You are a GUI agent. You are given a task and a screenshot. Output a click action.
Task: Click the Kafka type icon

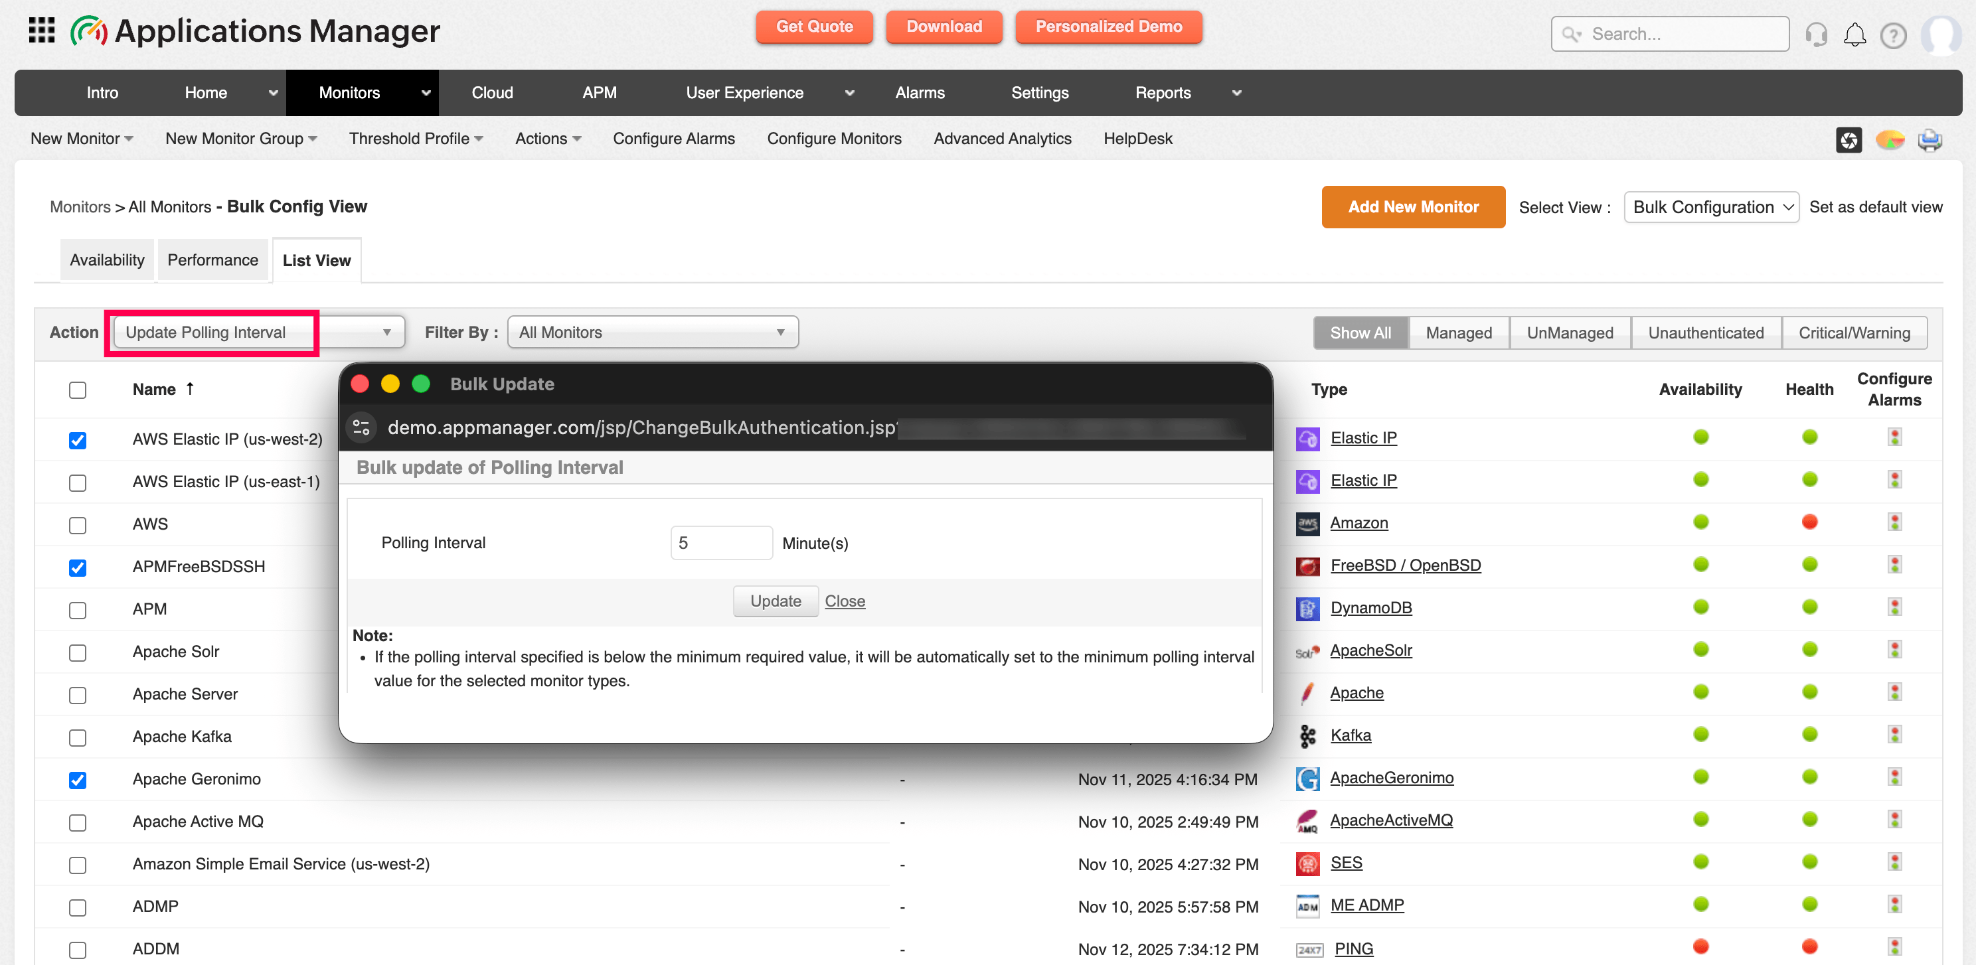[x=1307, y=736]
